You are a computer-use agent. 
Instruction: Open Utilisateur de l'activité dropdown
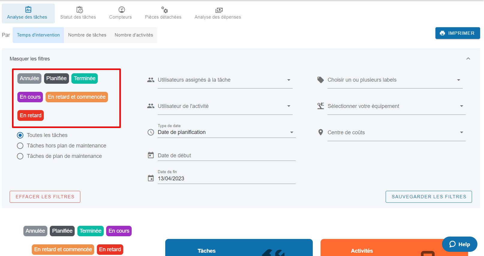pos(225,106)
